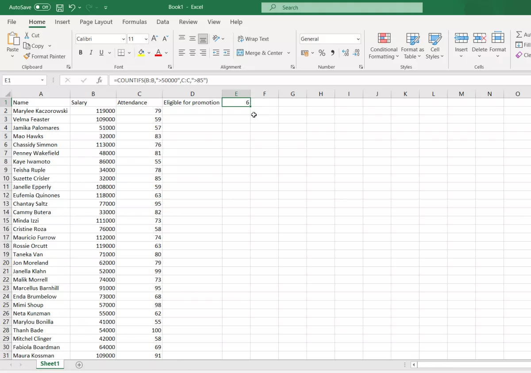The height and width of the screenshot is (373, 531).
Task: Increase font size with the larger A
Action: [154, 39]
